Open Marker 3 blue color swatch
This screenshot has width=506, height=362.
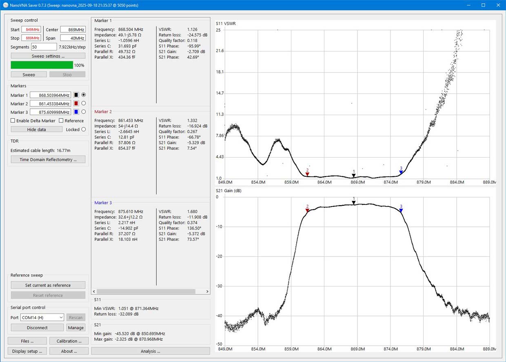76,112
